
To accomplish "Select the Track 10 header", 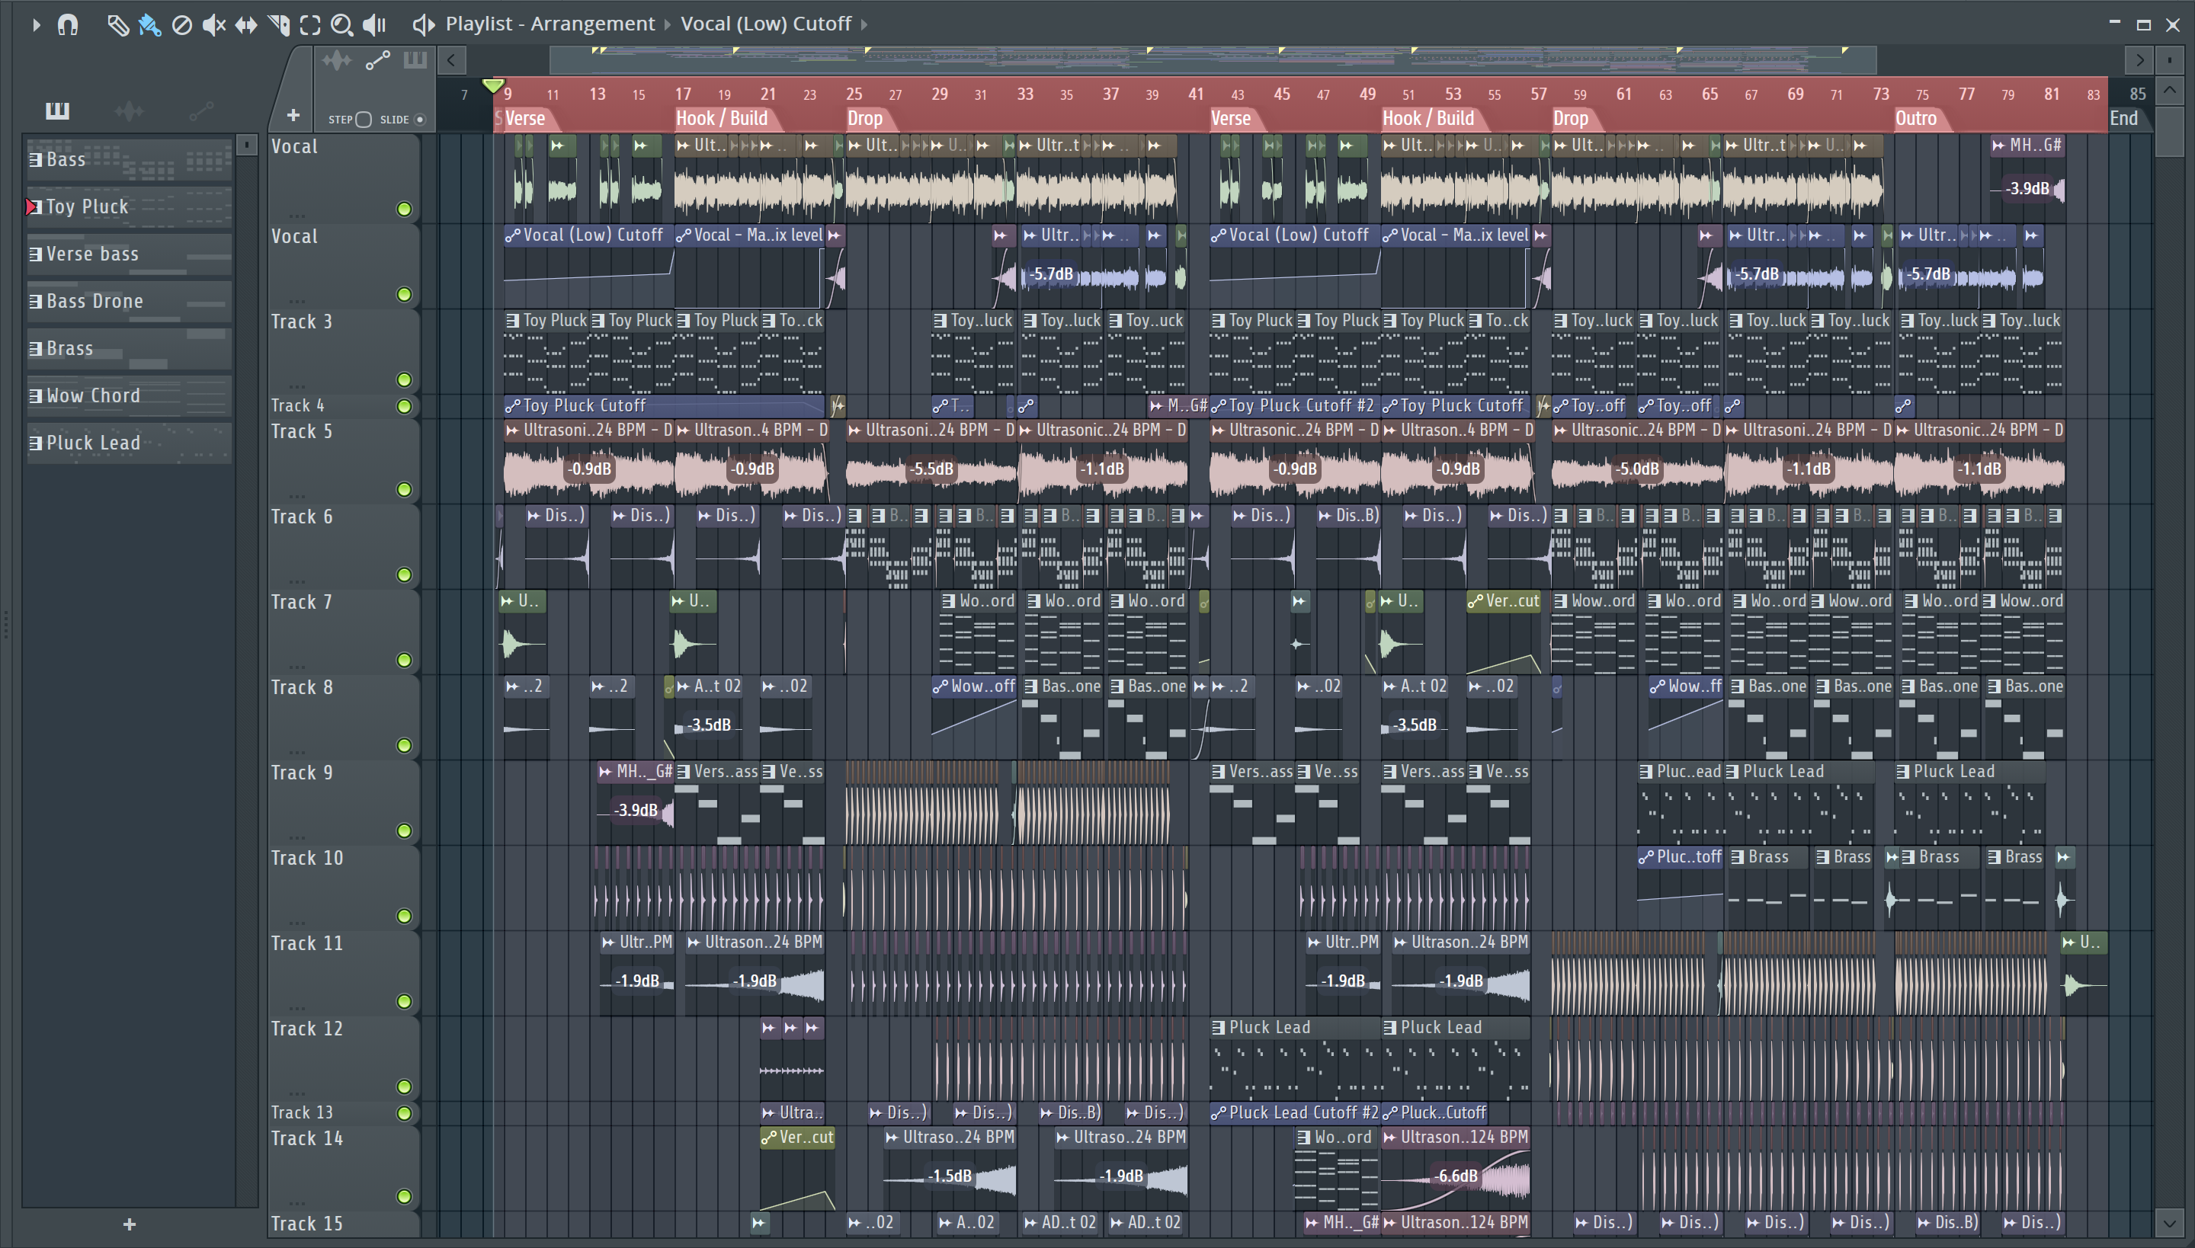I will (x=343, y=887).
